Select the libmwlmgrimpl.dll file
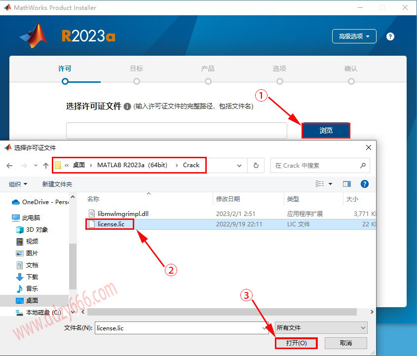This screenshot has height=356, width=417. 123,214
